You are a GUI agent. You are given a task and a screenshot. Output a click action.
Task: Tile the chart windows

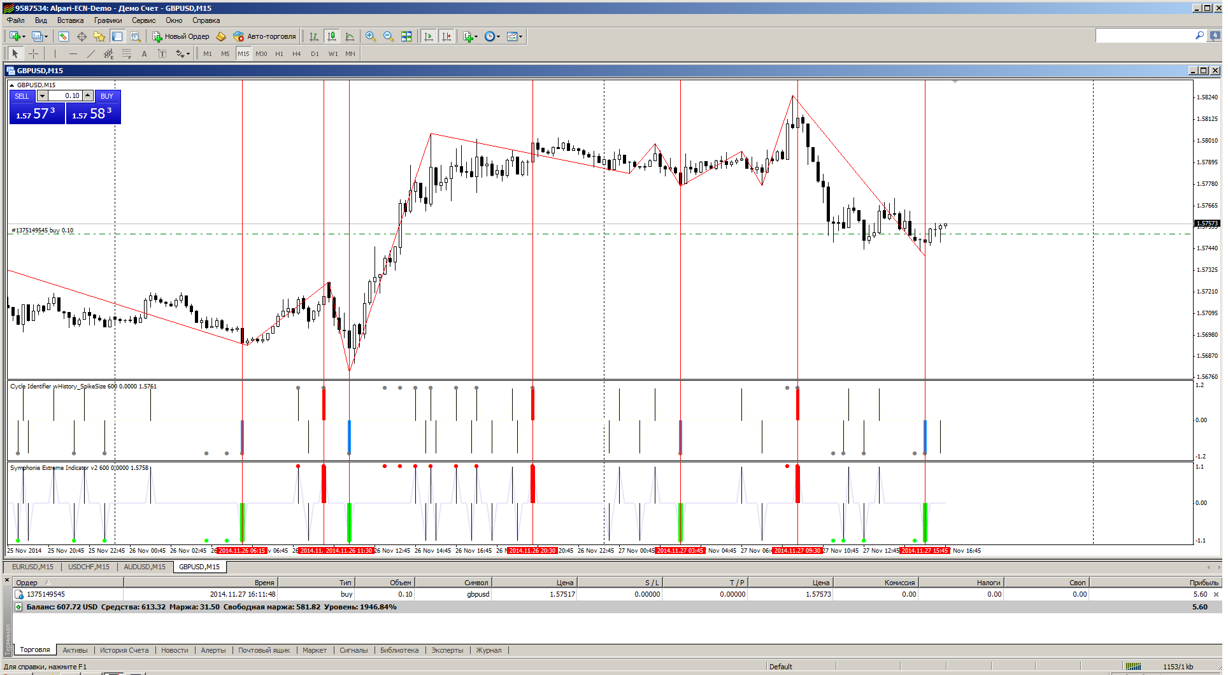click(x=406, y=36)
